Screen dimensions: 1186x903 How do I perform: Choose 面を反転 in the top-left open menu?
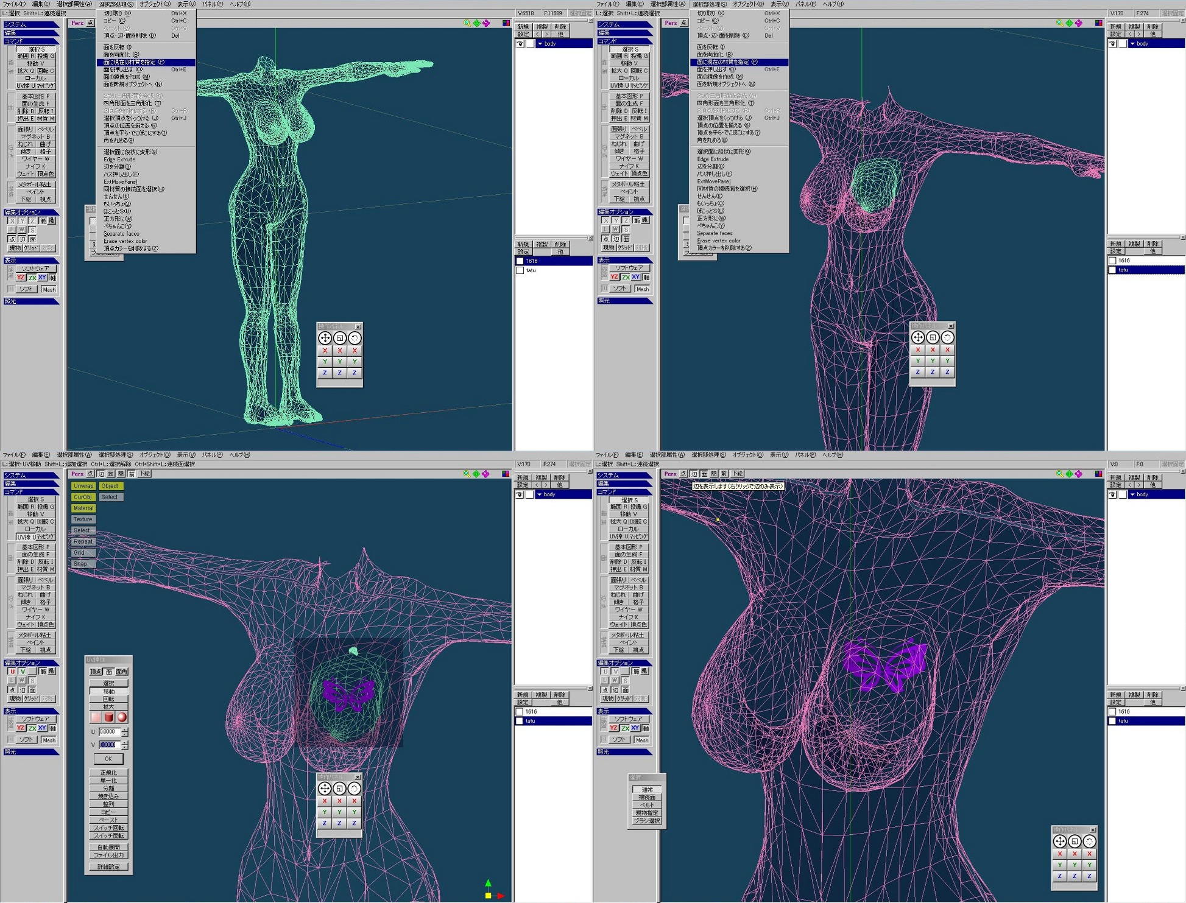pos(117,47)
